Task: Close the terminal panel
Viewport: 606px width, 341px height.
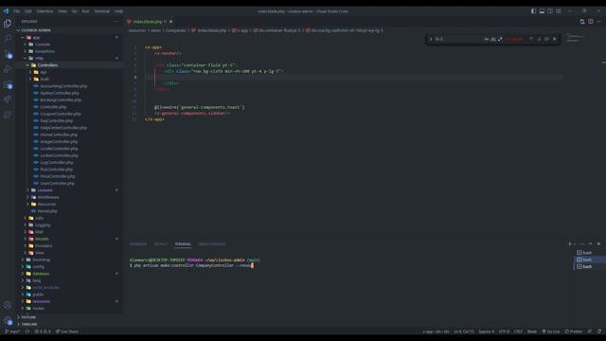Action: pos(598,244)
